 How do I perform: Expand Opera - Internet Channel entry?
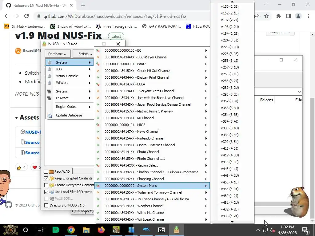[x=152, y=145]
